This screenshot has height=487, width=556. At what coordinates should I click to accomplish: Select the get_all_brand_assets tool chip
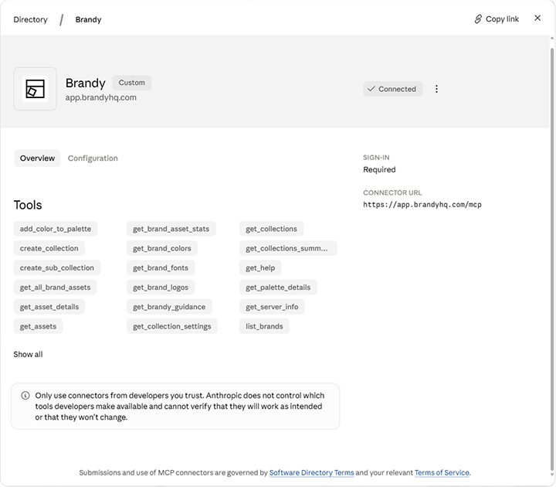[55, 287]
